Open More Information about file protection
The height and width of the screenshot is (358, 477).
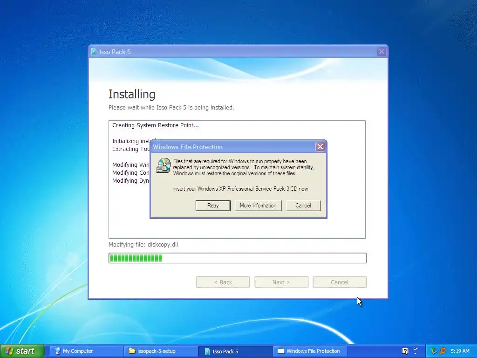pos(258,206)
